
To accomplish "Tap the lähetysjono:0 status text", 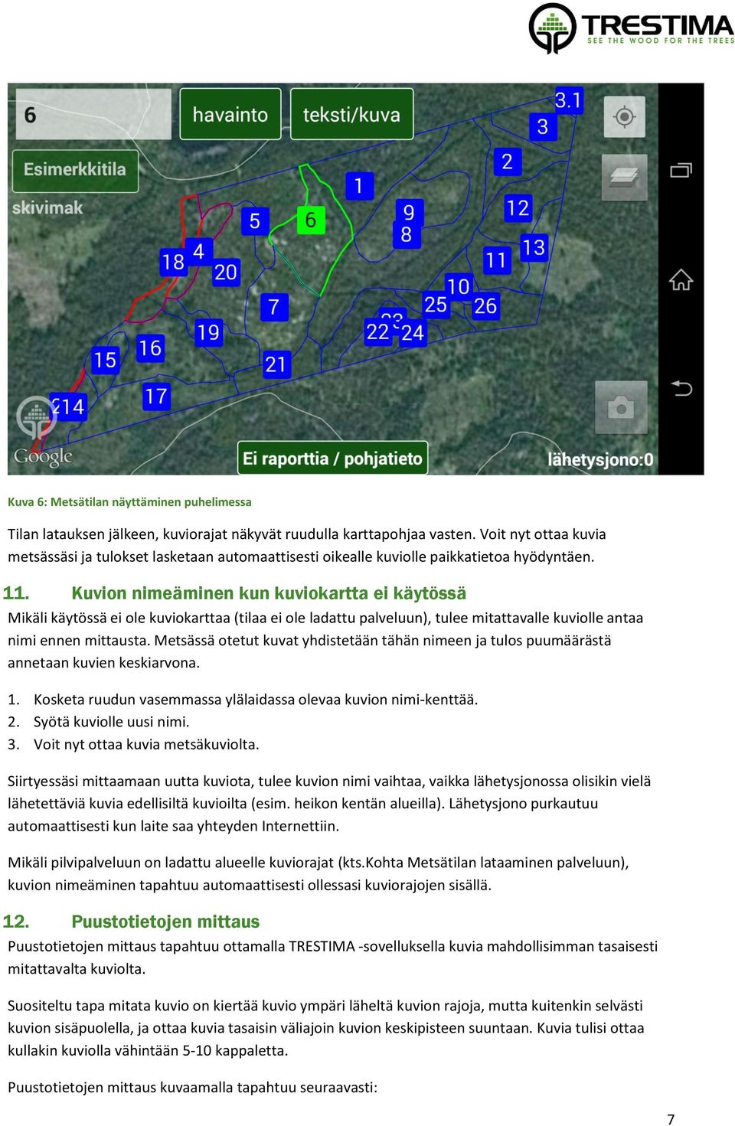I will coord(600,459).
